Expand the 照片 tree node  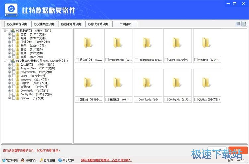point(10,38)
